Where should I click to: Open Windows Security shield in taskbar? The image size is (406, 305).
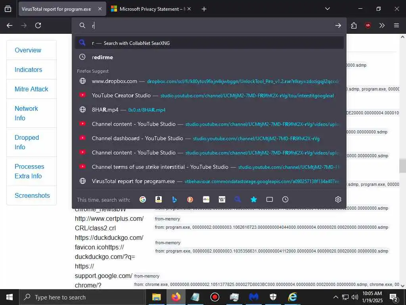coord(273,297)
